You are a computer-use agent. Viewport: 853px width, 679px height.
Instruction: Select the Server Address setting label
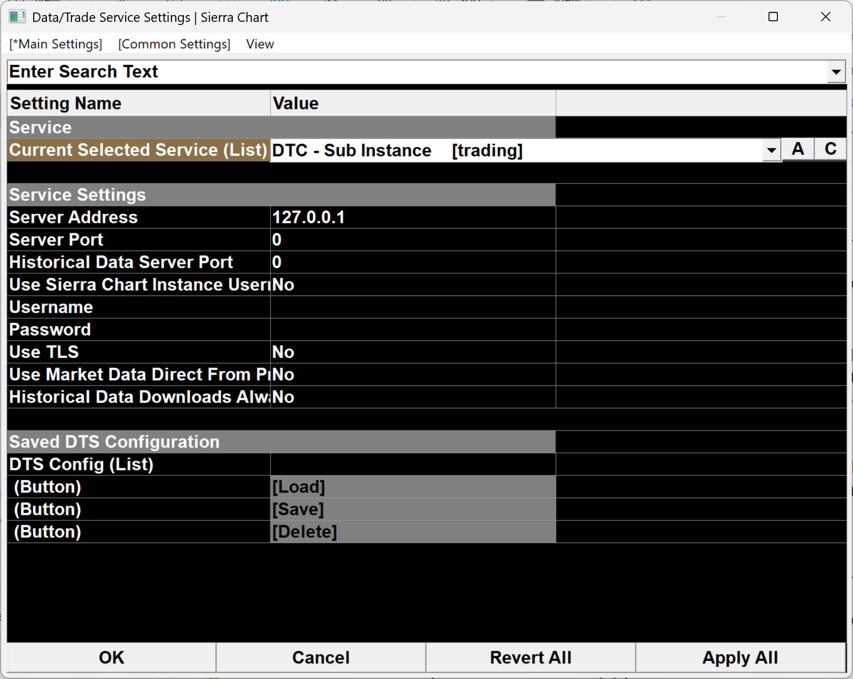click(x=139, y=217)
